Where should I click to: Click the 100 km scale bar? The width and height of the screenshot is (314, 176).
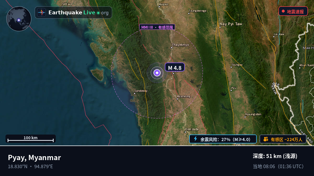[x=31, y=139]
